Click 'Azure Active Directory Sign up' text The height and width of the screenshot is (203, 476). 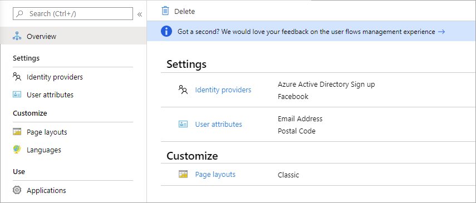326,84
